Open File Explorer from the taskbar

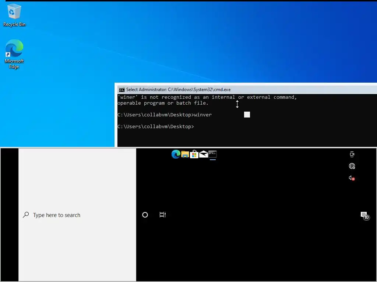pos(185,154)
